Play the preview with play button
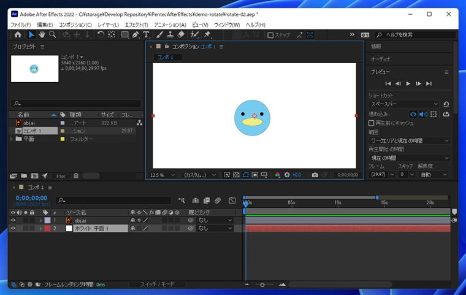The height and width of the screenshot is (295, 466). click(408, 83)
